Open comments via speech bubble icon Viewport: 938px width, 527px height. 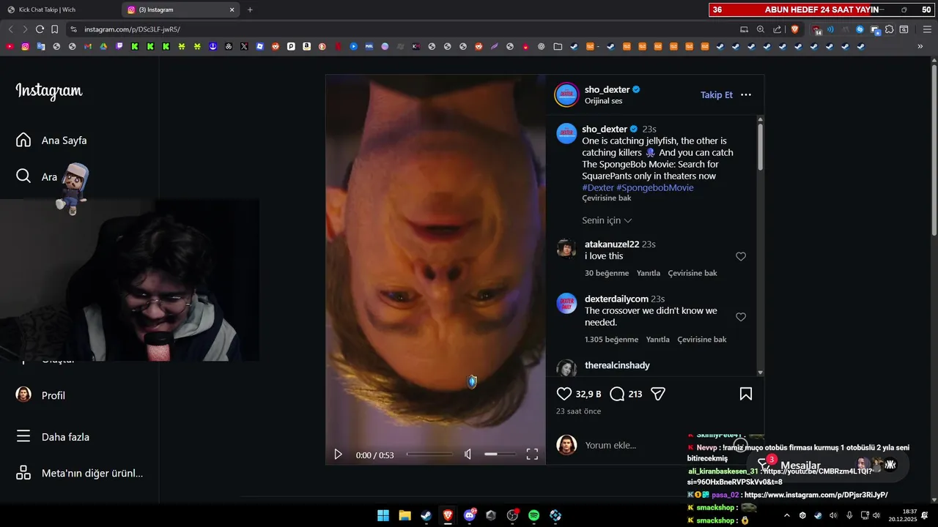(617, 394)
